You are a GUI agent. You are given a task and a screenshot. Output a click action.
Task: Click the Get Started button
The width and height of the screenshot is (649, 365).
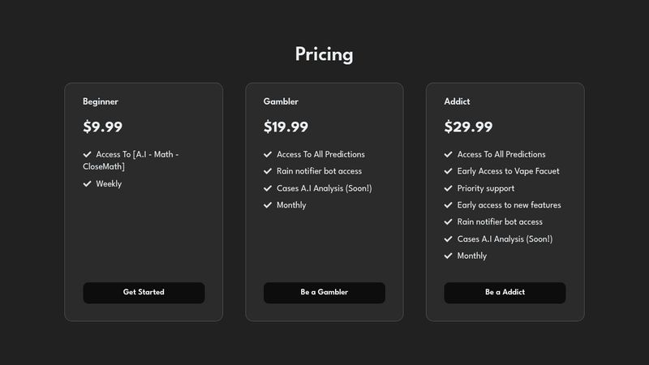(144, 292)
